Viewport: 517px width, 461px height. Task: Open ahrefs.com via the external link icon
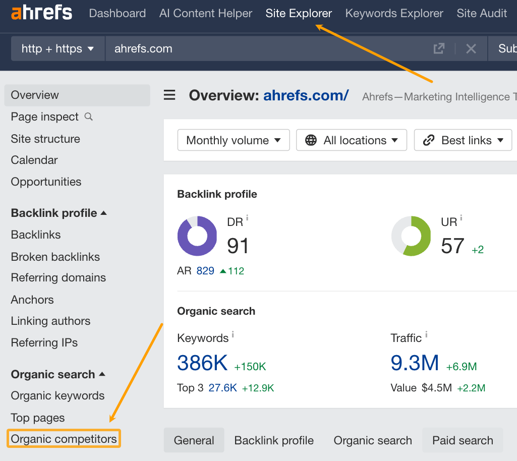pos(438,48)
